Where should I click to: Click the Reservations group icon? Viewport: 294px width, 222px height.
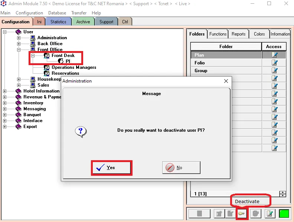click(x=47, y=73)
